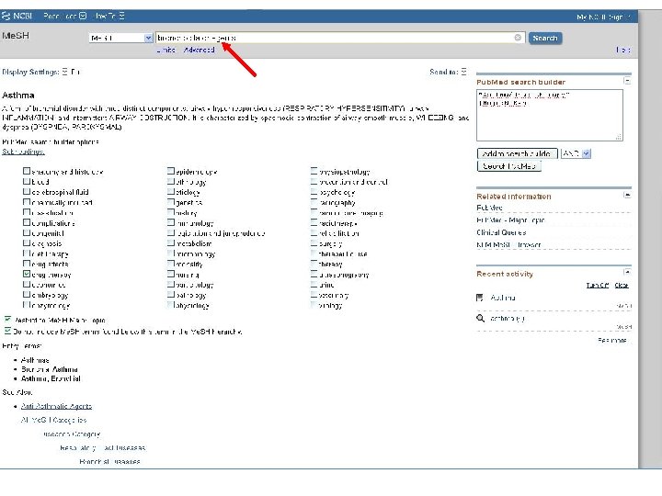The image size is (662, 496).
Task: Collapse the Related information panel
Action: click(x=627, y=195)
